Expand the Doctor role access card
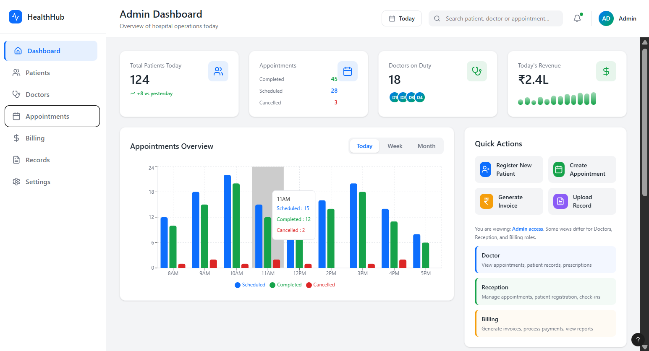Image resolution: width=649 pixels, height=351 pixels. click(545, 260)
